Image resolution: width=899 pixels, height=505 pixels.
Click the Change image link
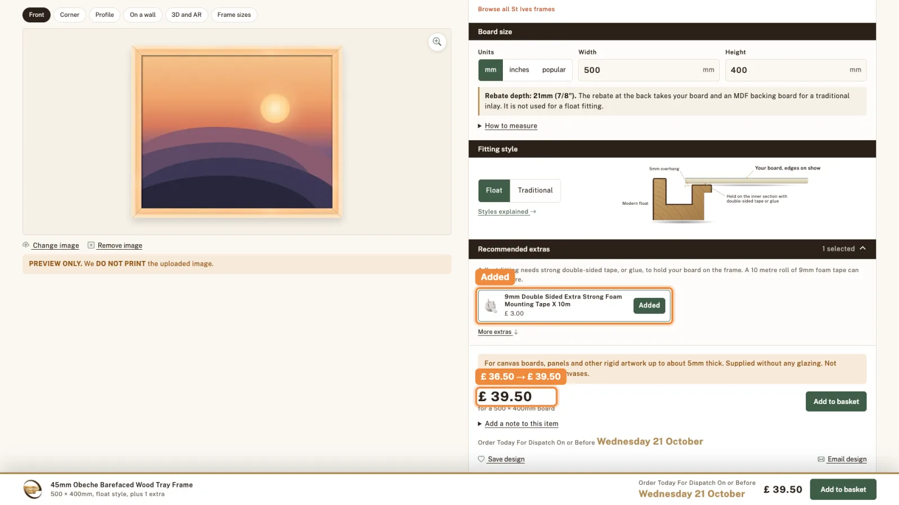(56, 245)
